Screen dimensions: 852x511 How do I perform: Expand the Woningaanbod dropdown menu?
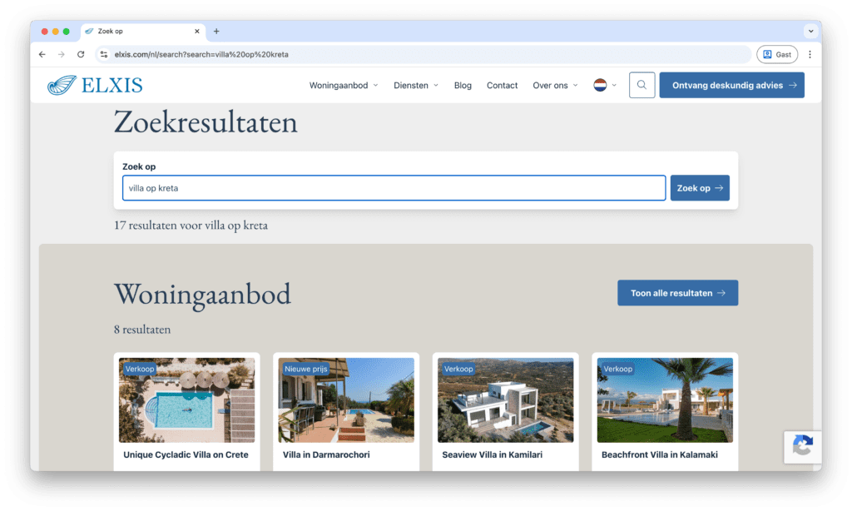tap(344, 85)
